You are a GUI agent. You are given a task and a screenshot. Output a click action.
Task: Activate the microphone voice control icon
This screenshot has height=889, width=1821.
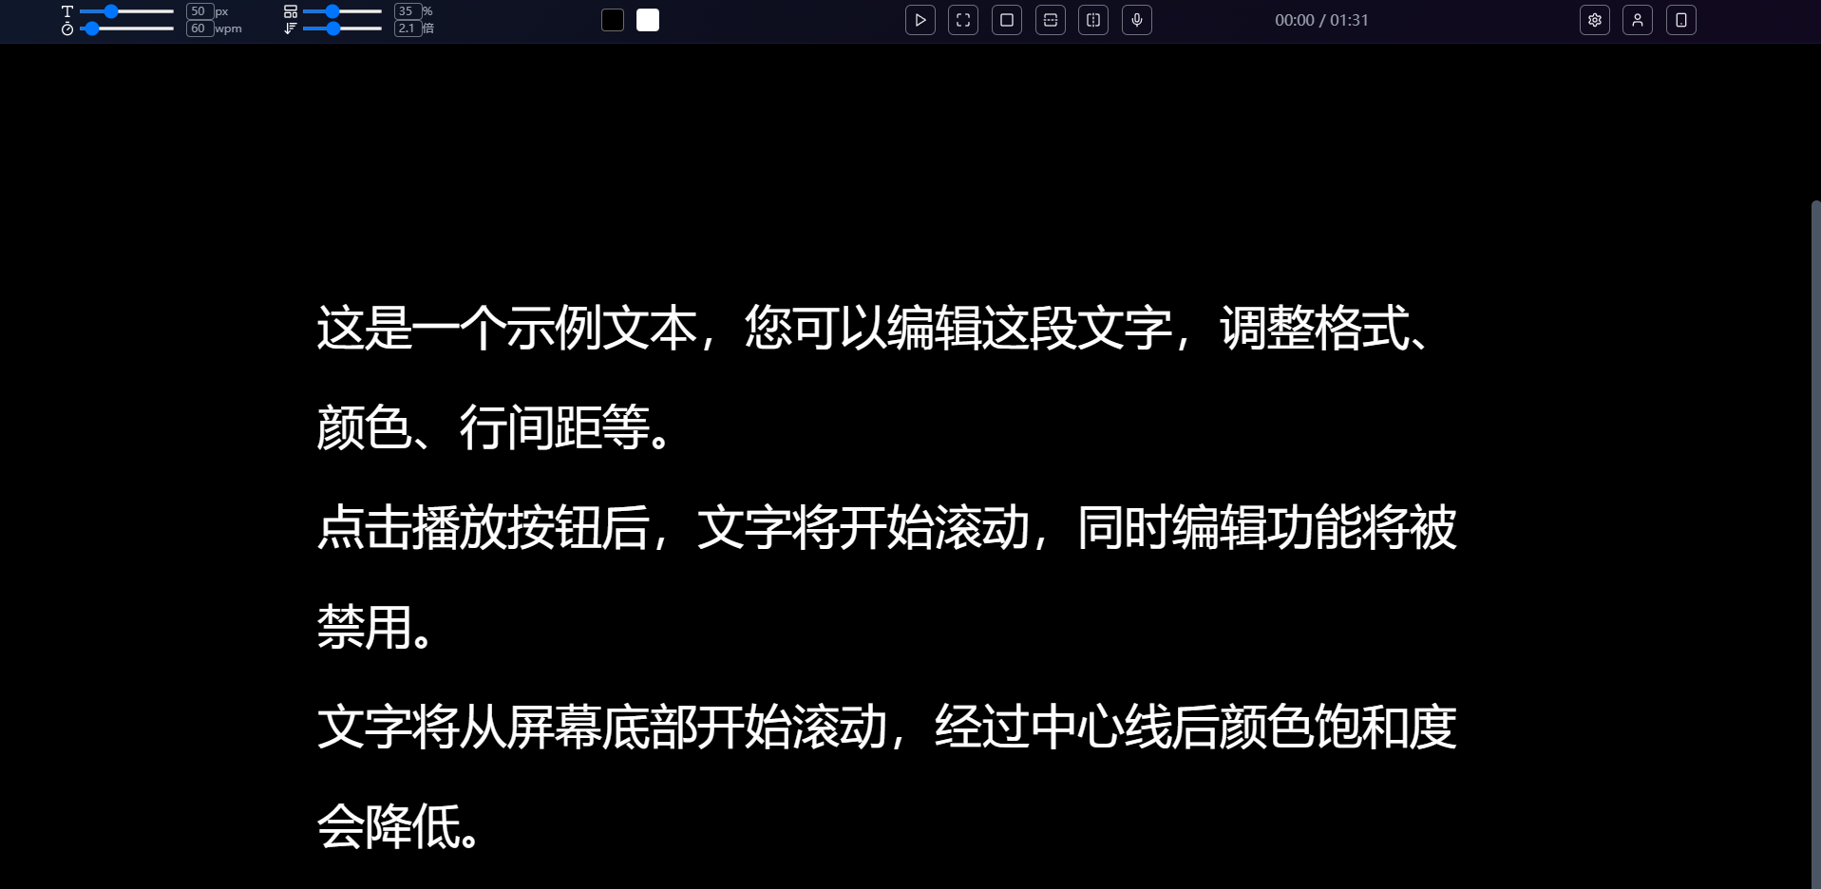click(1137, 20)
